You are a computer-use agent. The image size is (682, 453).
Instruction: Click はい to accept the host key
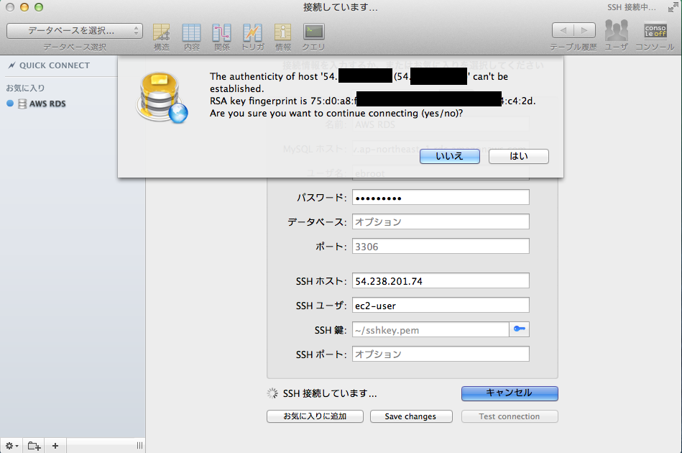pos(519,156)
